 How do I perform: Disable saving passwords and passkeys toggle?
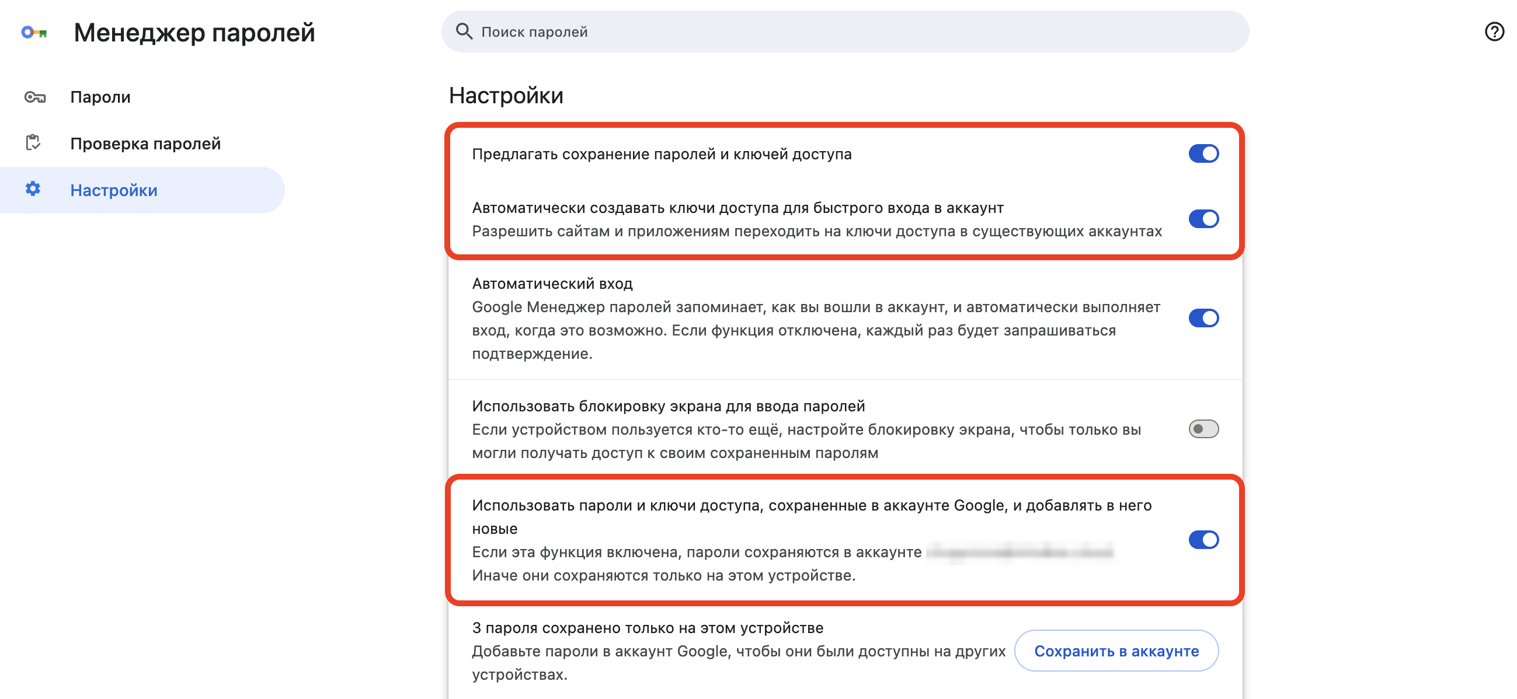pyautogui.click(x=1203, y=153)
